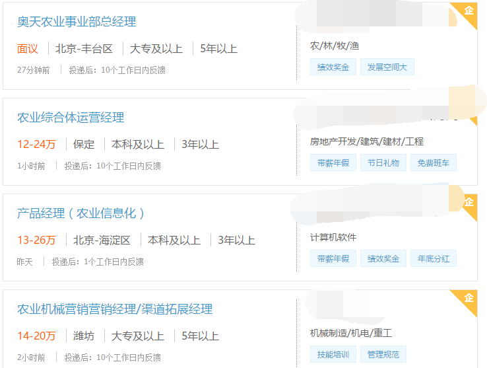
Task: Select 绩效奖金 tag under 计算机软件
Action: click(x=383, y=258)
